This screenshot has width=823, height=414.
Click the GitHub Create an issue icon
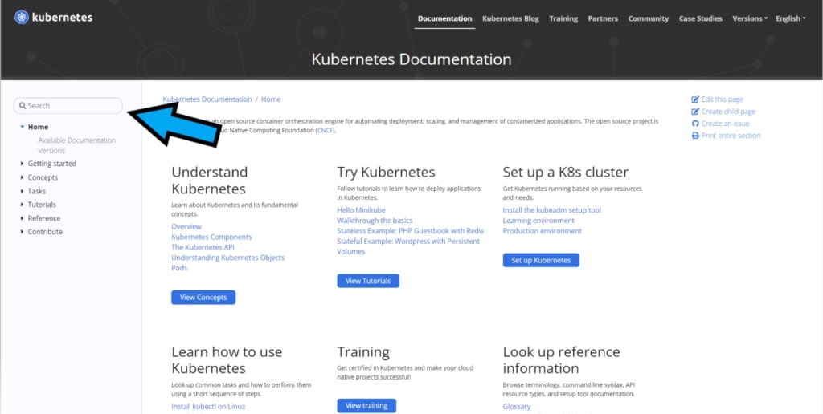point(695,124)
